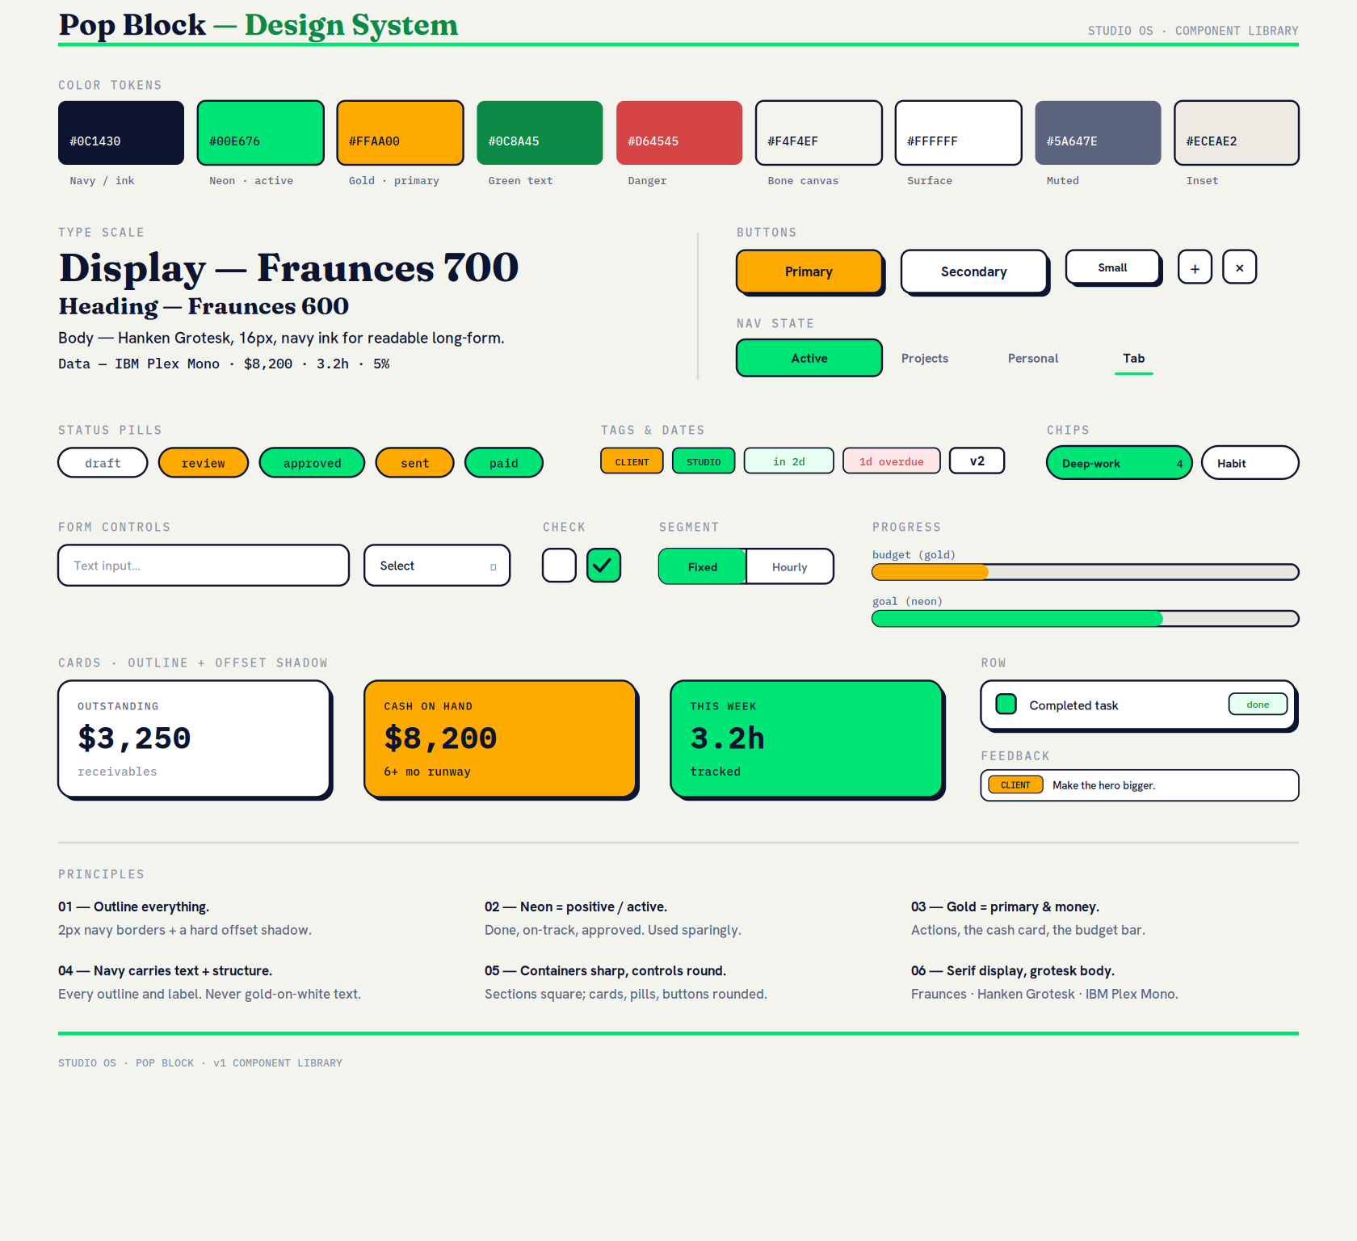Image resolution: width=1357 pixels, height=1241 pixels.
Task: Click the done badge on Completed task row
Action: [x=1258, y=705]
